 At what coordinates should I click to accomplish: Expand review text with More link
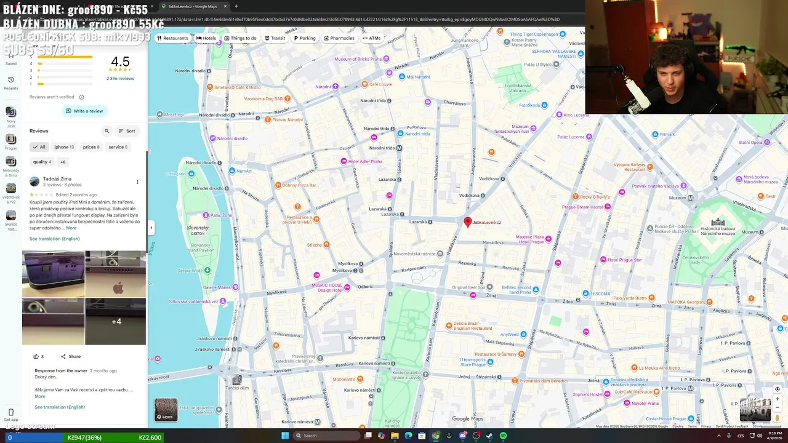tap(71, 228)
